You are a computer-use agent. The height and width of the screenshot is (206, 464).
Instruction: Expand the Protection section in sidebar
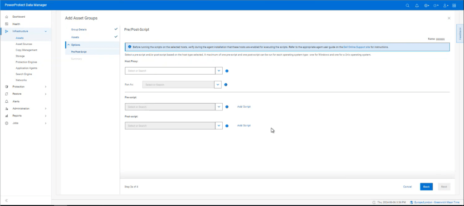tap(26, 86)
